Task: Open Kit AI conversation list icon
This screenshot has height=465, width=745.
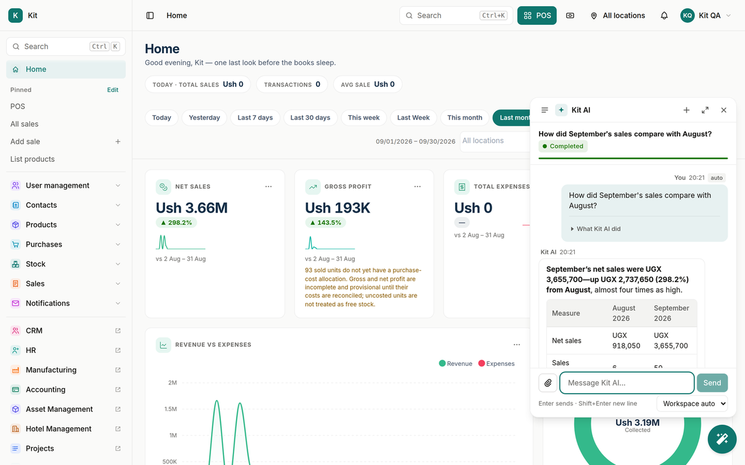Action: (544, 110)
